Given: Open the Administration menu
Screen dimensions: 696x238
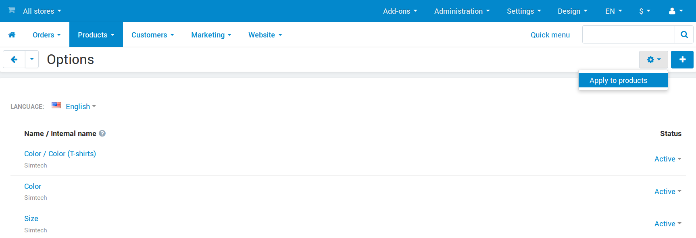Looking at the screenshot, I should [462, 11].
